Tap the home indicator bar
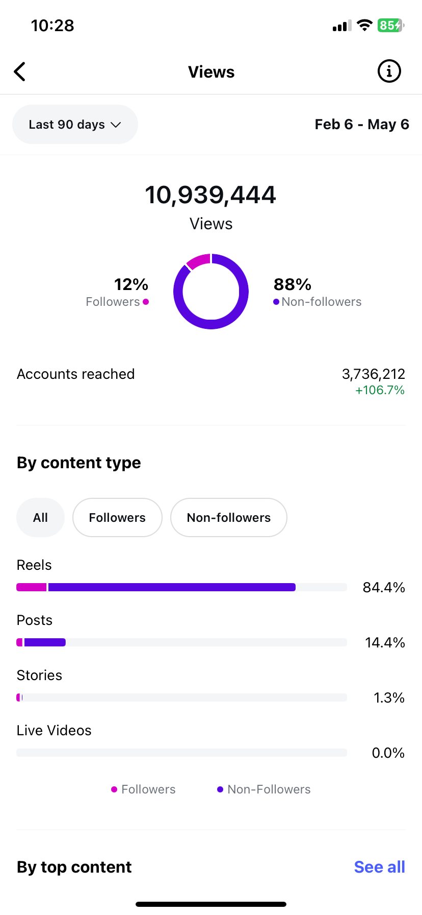This screenshot has width=422, height=915. tap(211, 904)
